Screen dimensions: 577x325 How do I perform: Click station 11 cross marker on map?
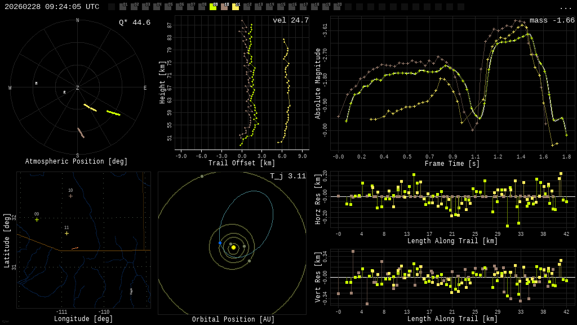click(66, 233)
